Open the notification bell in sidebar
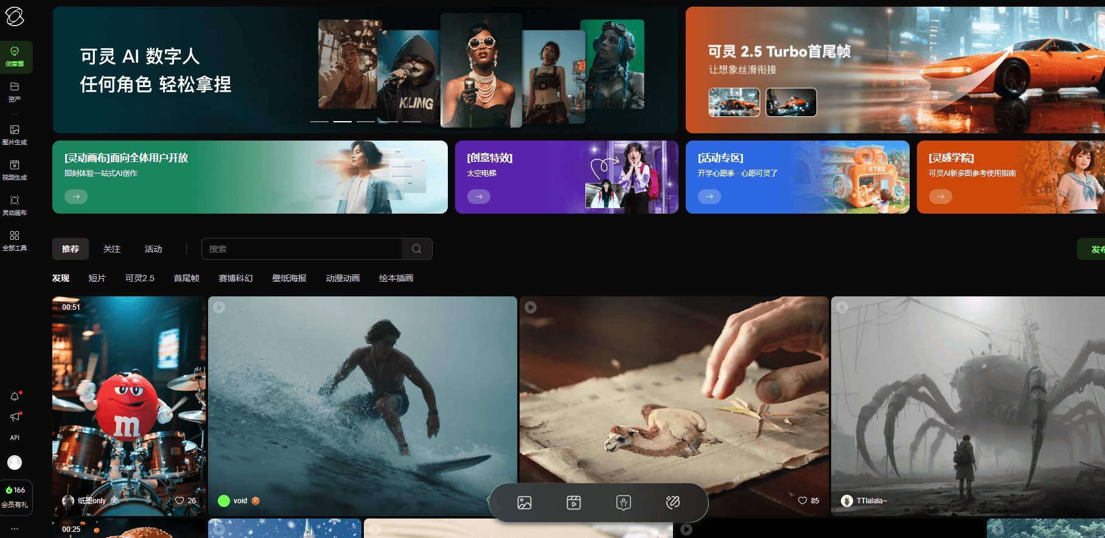The height and width of the screenshot is (538, 1105). coord(15,397)
